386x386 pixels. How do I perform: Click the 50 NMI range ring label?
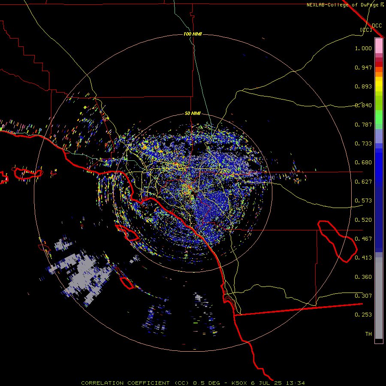193,113
